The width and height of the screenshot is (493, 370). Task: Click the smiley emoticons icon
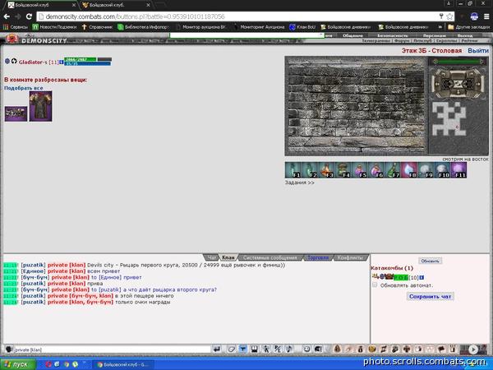tap(306, 349)
